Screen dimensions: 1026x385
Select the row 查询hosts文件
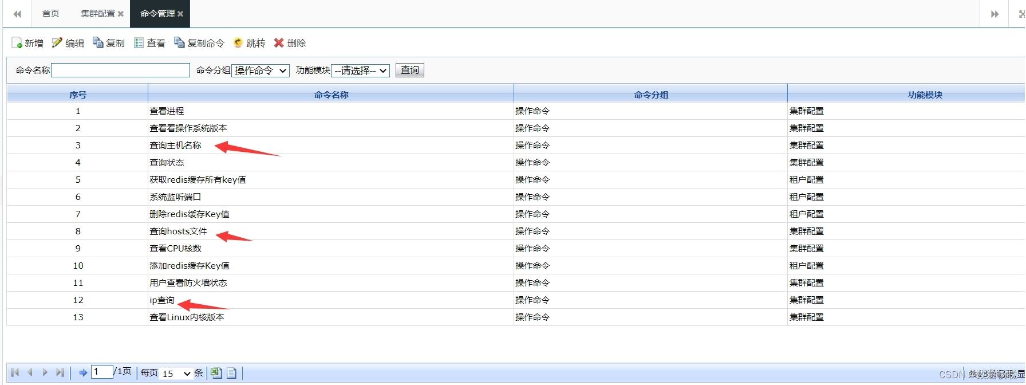click(x=515, y=231)
